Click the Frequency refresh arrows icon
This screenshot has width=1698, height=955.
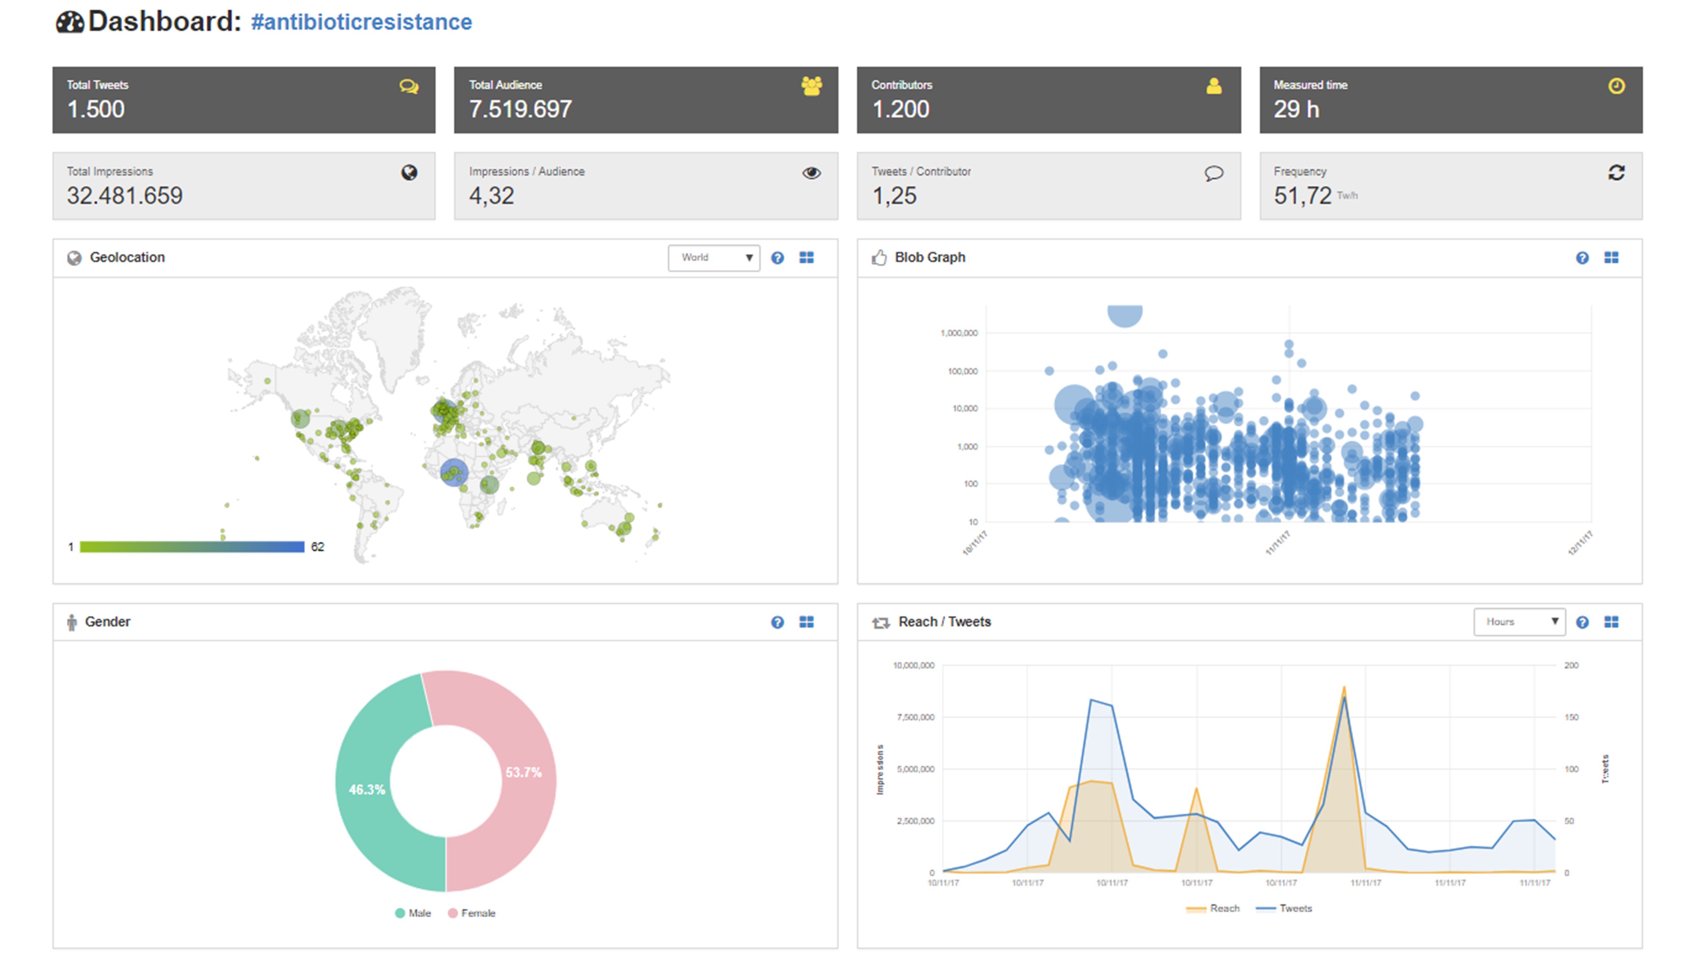click(x=1616, y=173)
